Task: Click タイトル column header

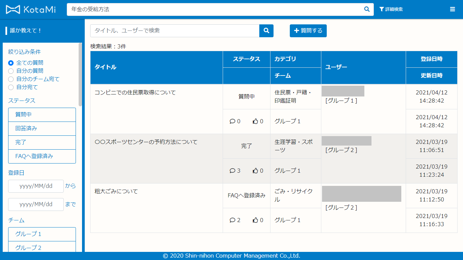Action: [x=157, y=67]
